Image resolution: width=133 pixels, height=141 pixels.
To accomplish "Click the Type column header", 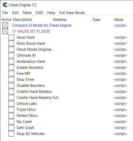I will [102, 20].
